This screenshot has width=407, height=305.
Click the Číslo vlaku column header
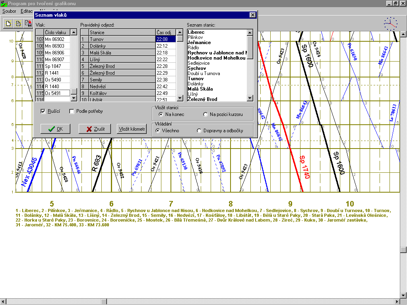point(57,33)
